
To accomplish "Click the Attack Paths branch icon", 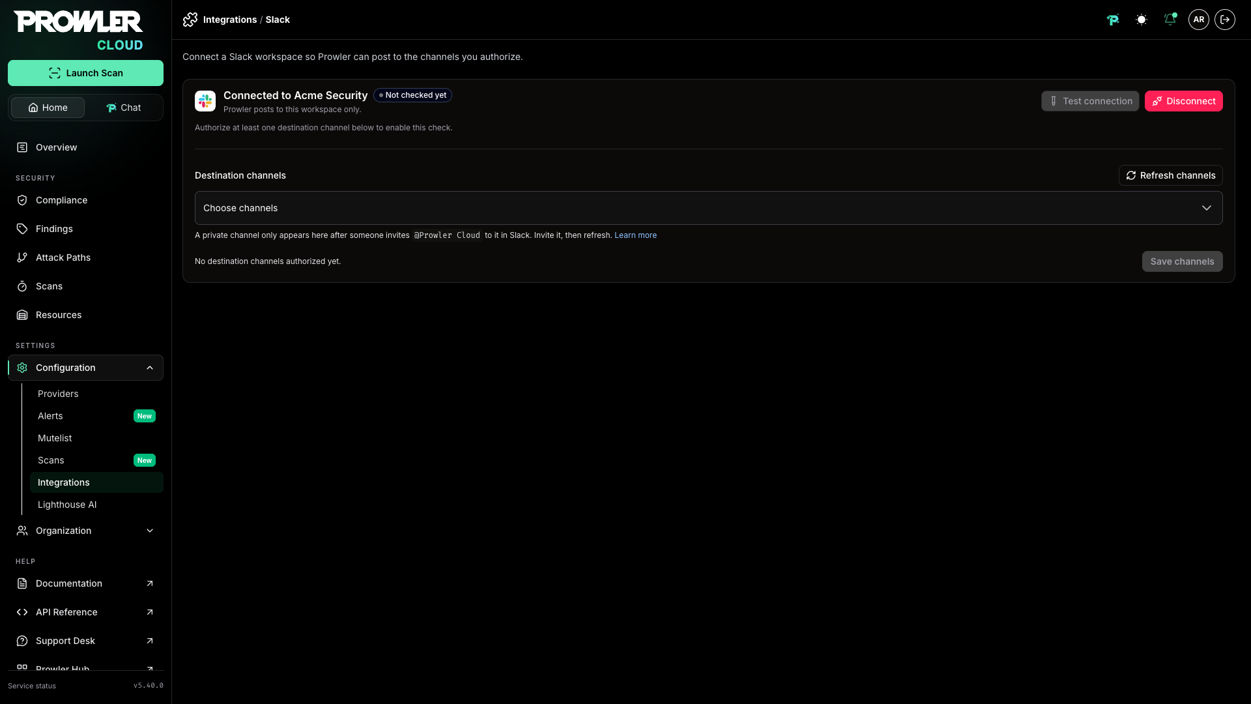I will pyautogui.click(x=22, y=257).
